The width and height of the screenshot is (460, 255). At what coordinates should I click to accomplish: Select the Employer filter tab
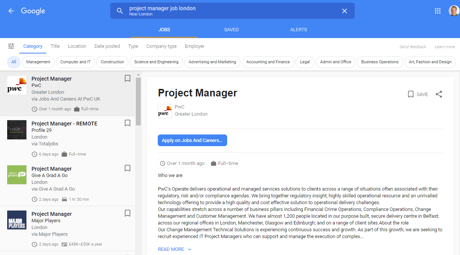[195, 46]
